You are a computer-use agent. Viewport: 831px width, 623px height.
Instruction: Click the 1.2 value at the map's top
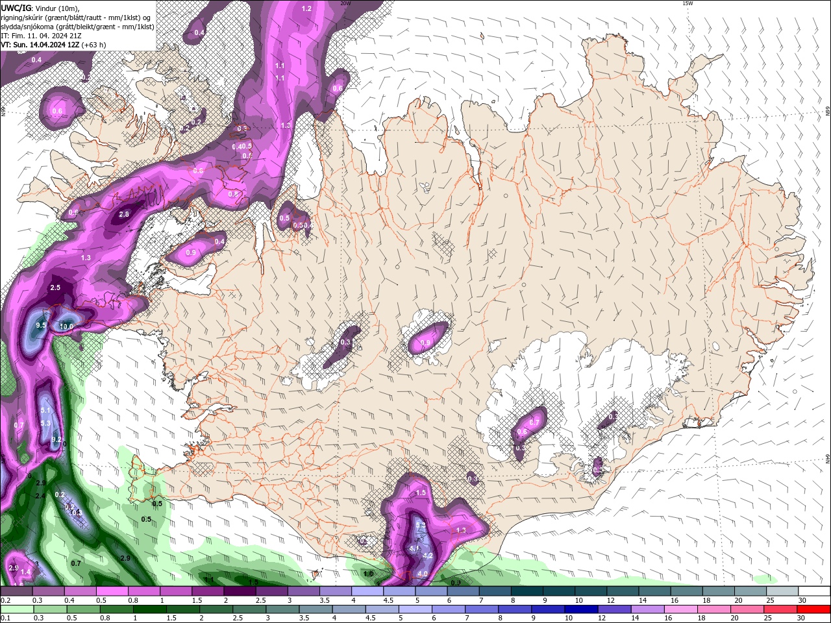click(x=307, y=8)
